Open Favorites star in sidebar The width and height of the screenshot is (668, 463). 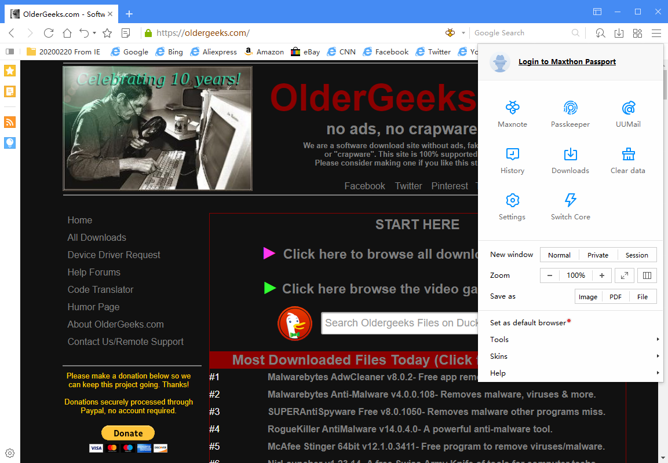click(10, 71)
